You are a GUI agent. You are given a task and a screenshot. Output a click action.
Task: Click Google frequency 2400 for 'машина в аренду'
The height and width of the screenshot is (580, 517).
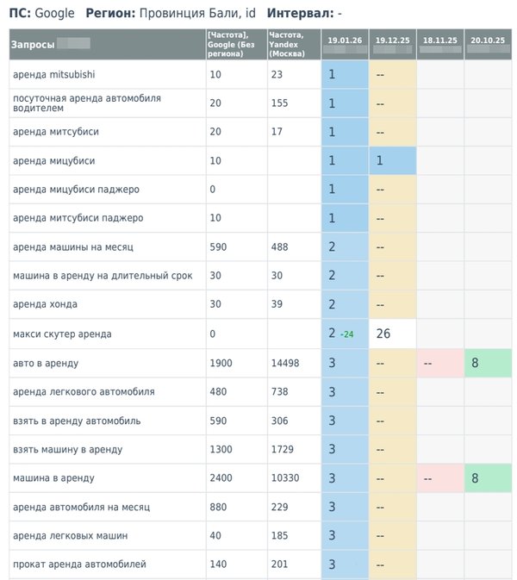pos(221,478)
